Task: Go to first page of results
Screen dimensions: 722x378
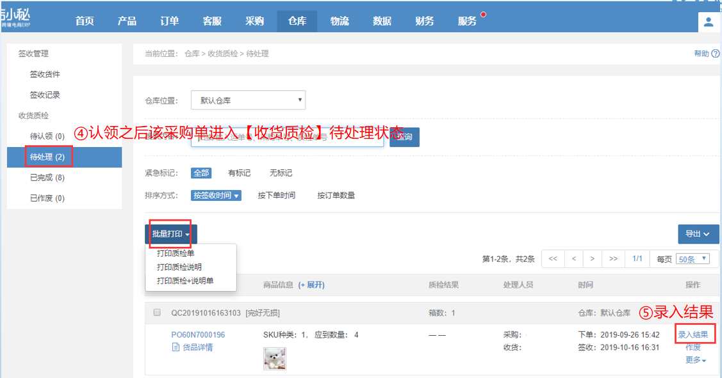Action: tap(553, 259)
